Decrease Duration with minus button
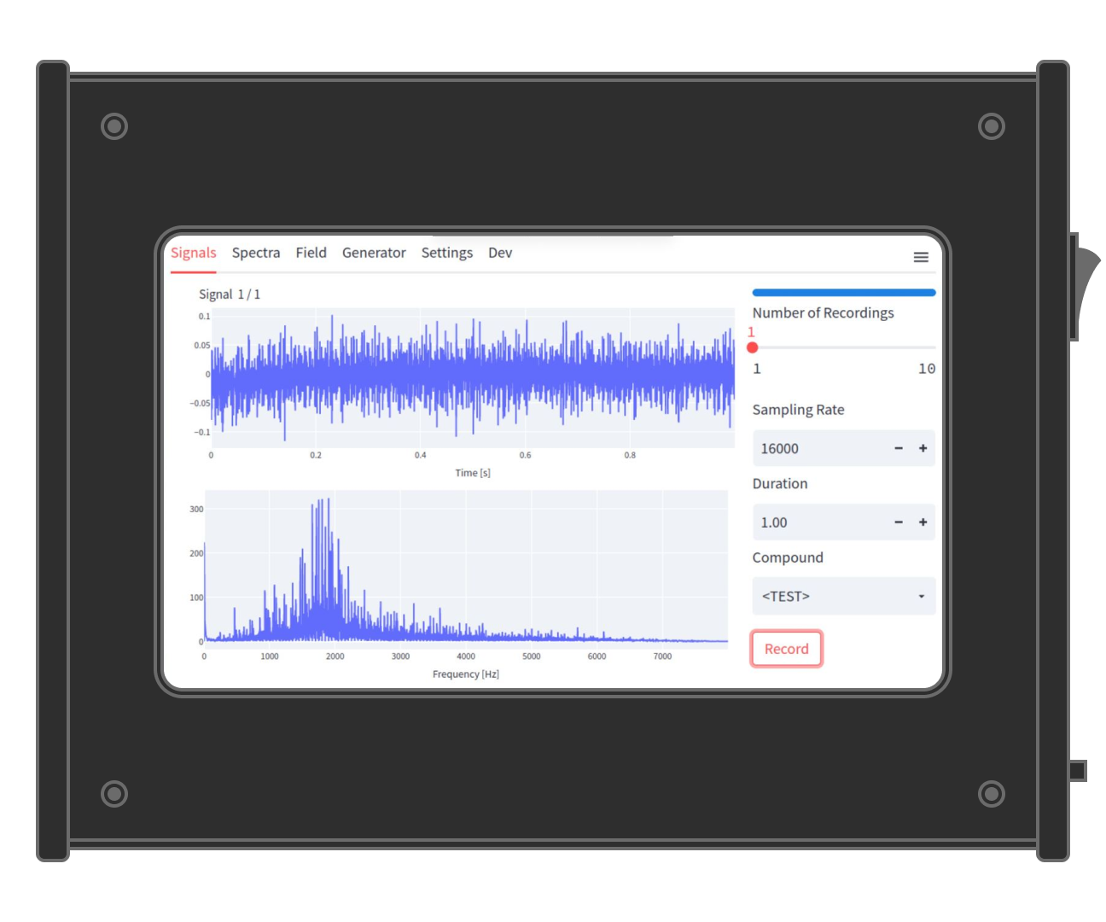 tap(899, 522)
